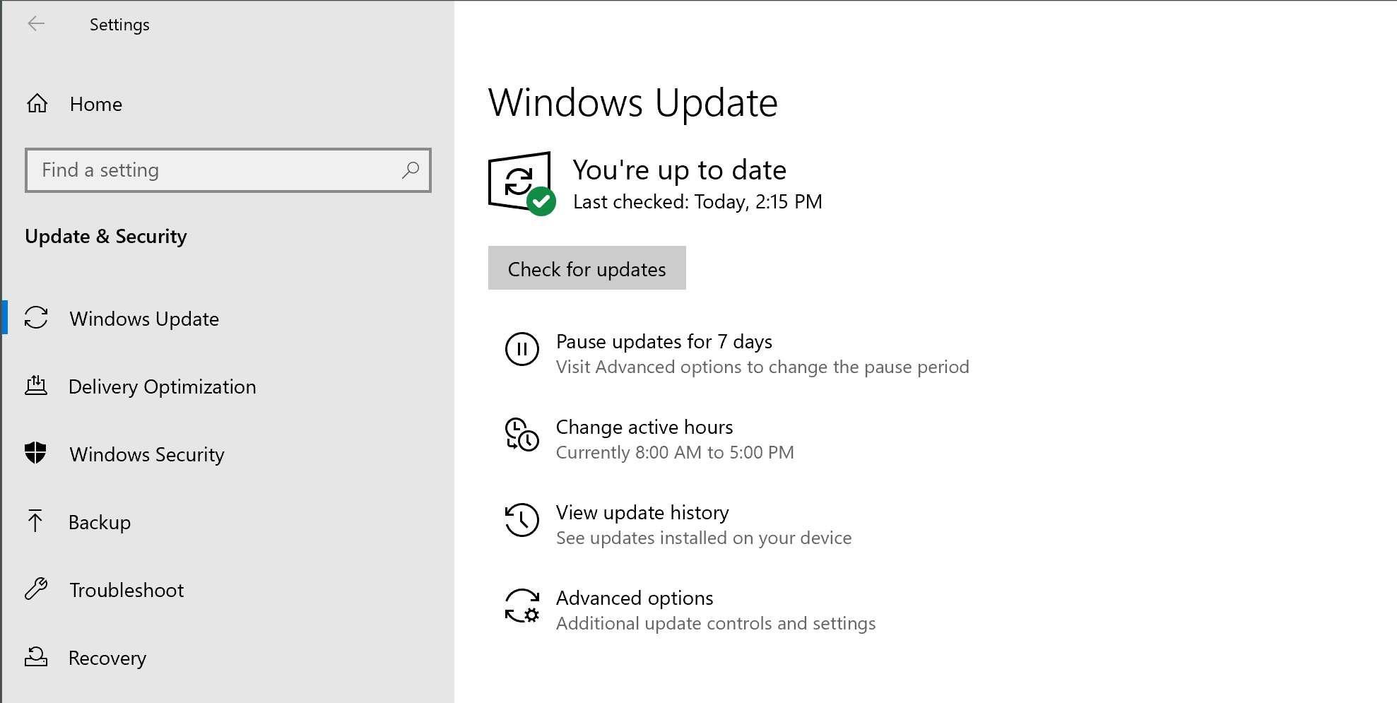Viewport: 1397px width, 703px height.
Task: Click the Check for updates button
Action: point(587,268)
